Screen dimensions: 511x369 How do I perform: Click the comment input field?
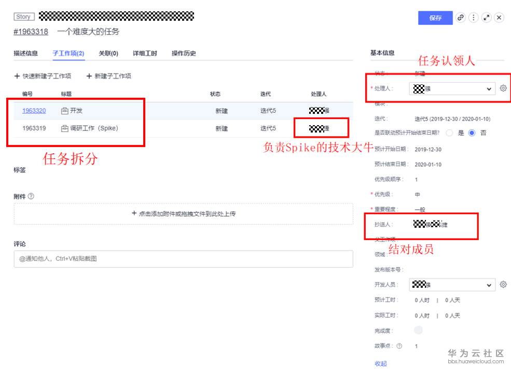[184, 259]
